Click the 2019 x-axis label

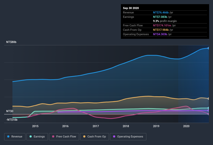click(156, 126)
